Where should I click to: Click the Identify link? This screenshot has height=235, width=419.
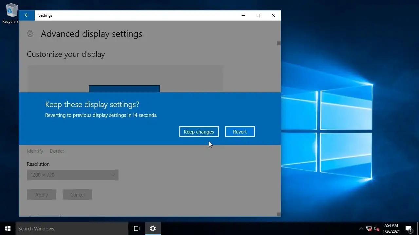35,151
